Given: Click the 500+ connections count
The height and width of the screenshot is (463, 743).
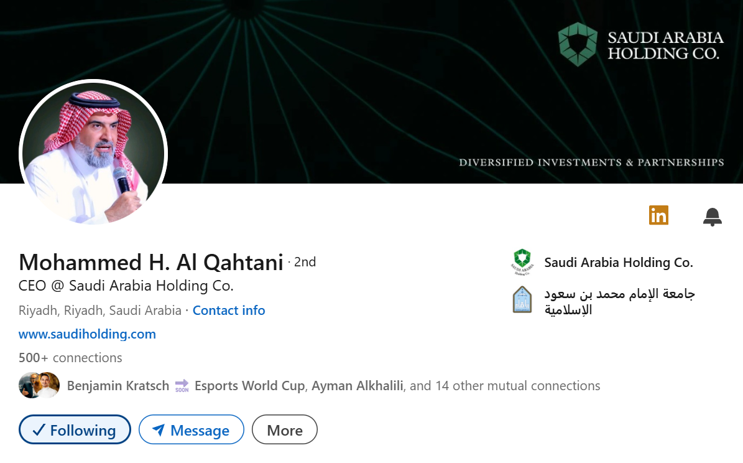Looking at the screenshot, I should [70, 357].
